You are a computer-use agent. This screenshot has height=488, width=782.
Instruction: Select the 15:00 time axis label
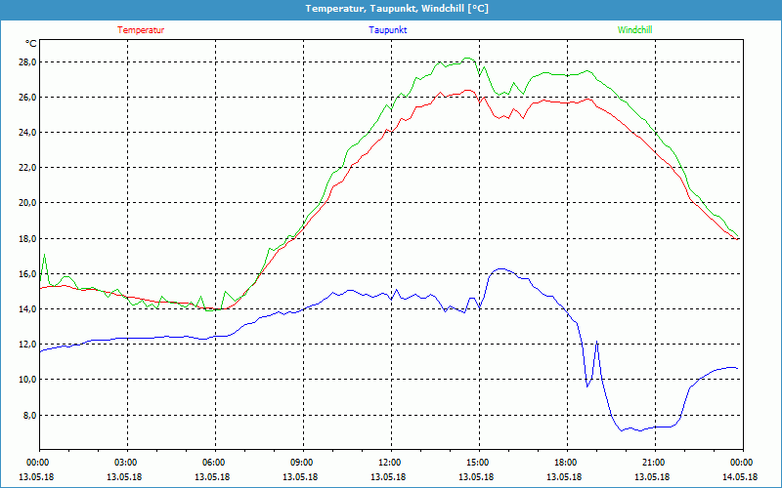point(478,462)
